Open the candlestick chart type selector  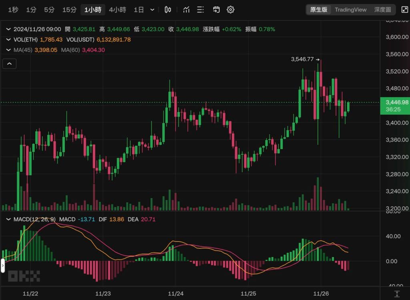pos(168,10)
